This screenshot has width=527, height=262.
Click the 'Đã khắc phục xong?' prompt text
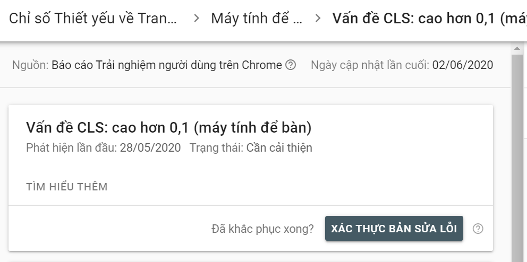click(262, 229)
